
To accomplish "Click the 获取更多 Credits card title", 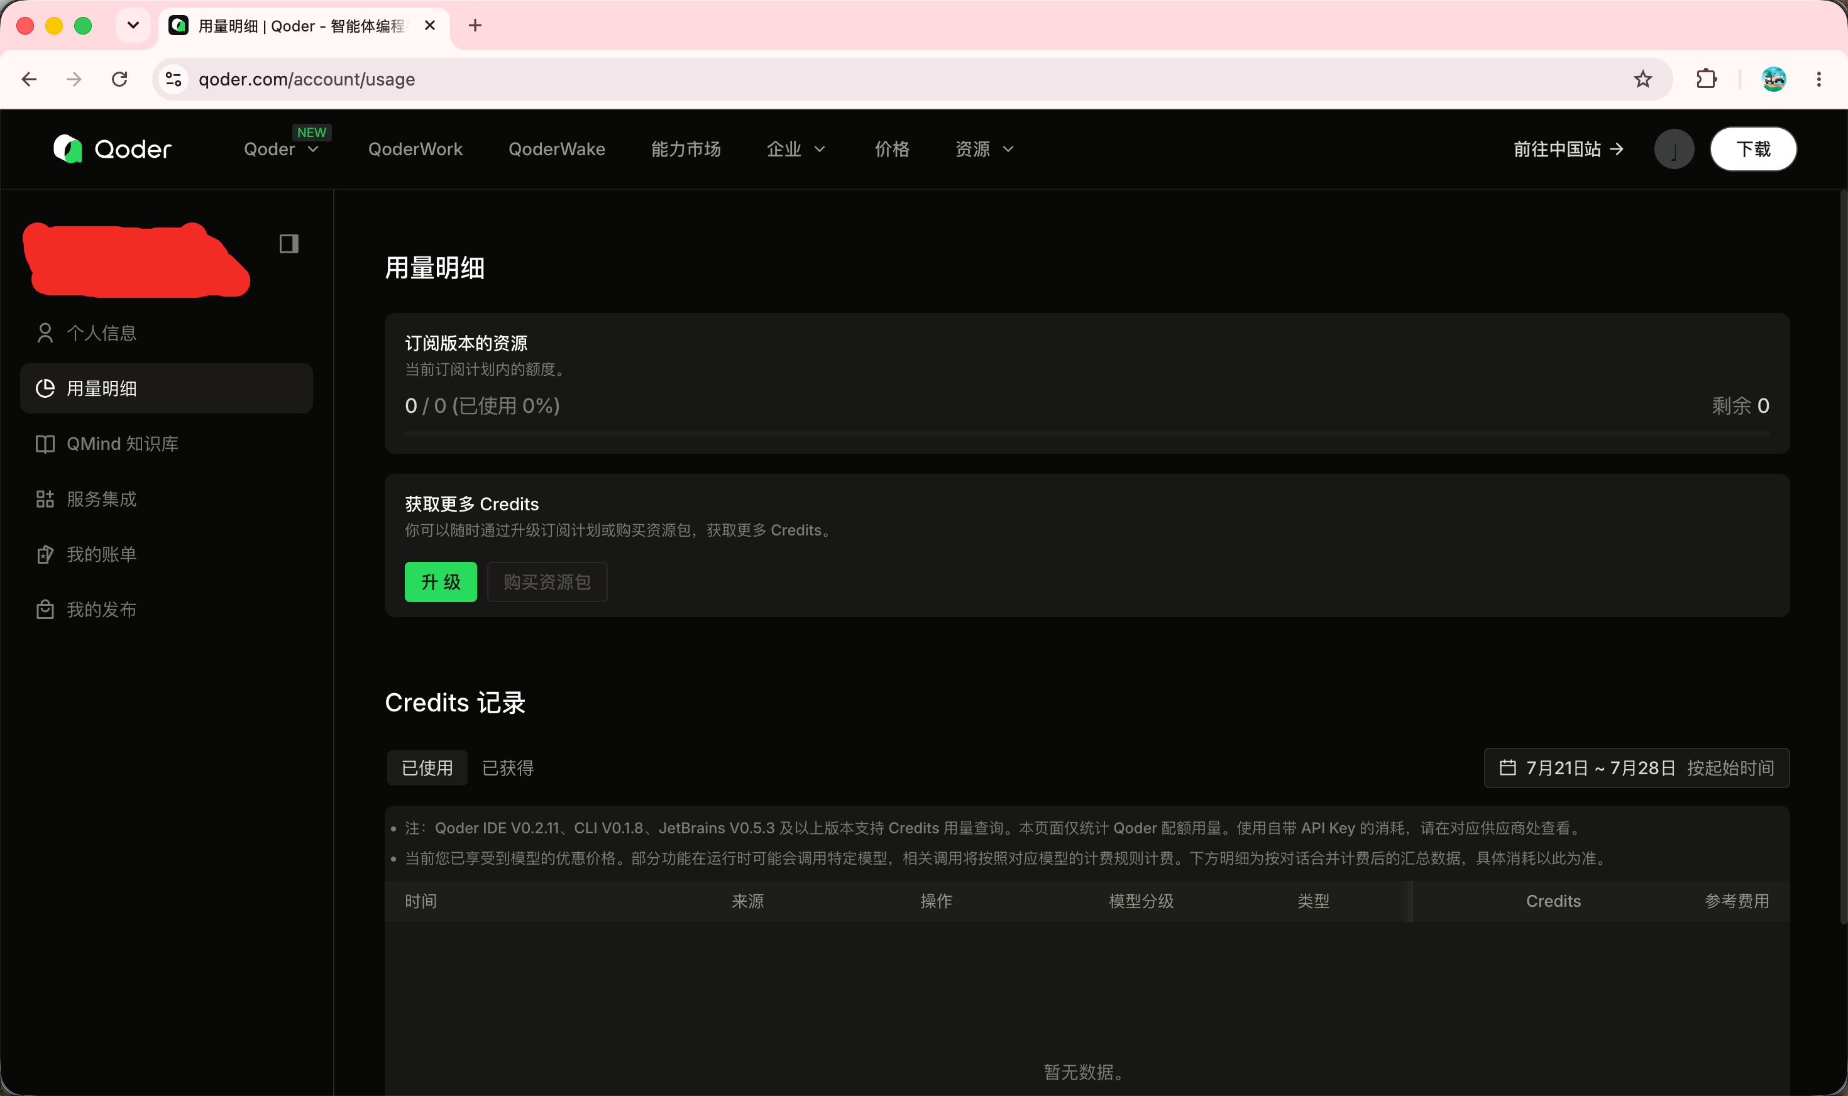I will click(472, 505).
